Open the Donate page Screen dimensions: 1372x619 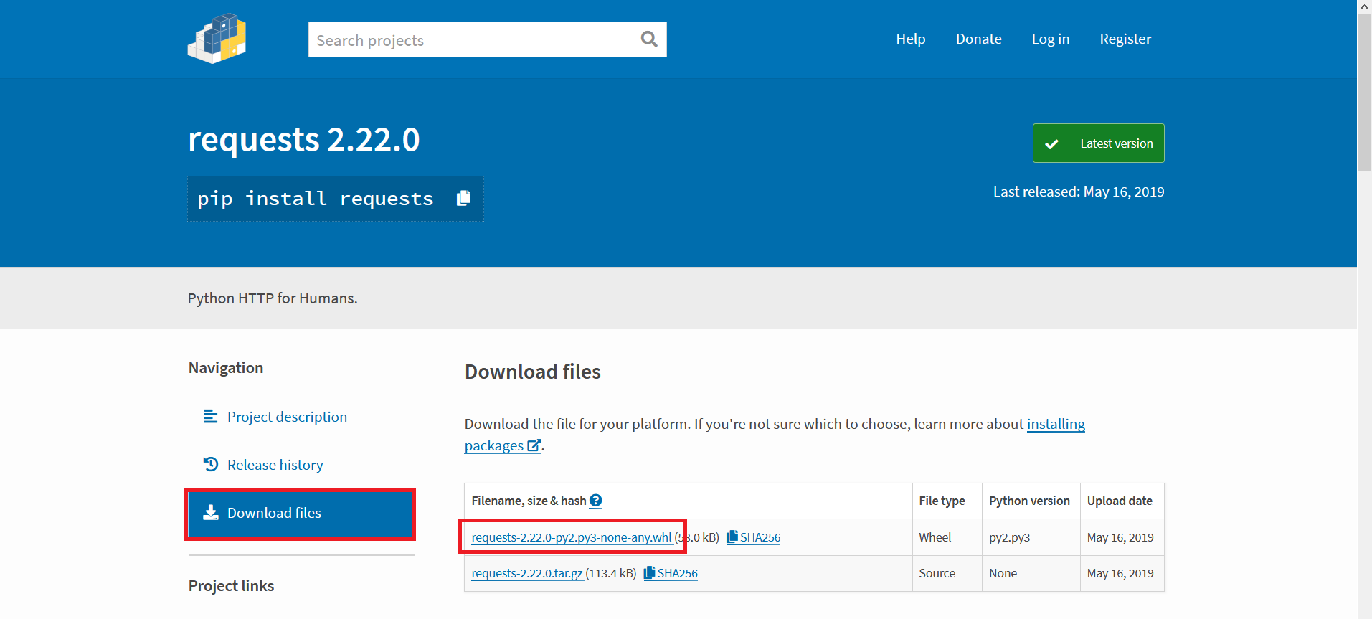pos(979,39)
